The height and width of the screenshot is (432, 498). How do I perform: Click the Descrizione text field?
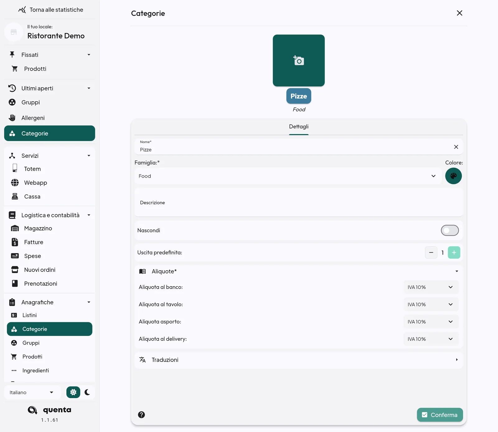[x=298, y=203]
